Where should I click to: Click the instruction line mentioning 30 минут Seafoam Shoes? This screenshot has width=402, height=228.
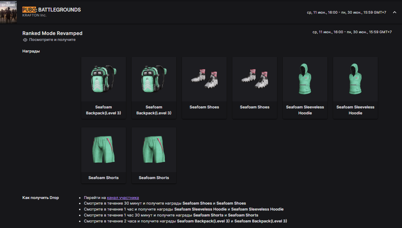[165, 204]
